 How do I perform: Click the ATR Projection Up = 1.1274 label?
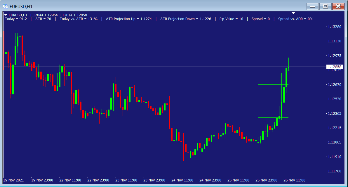[129, 19]
